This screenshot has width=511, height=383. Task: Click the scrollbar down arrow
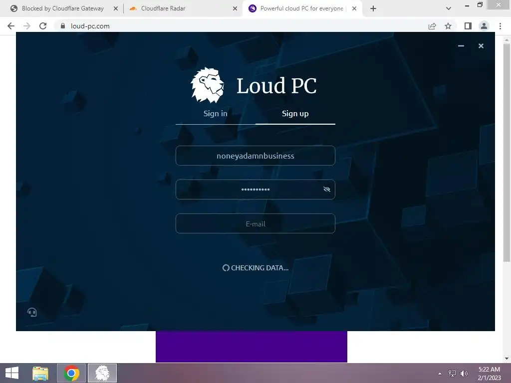coord(507,359)
